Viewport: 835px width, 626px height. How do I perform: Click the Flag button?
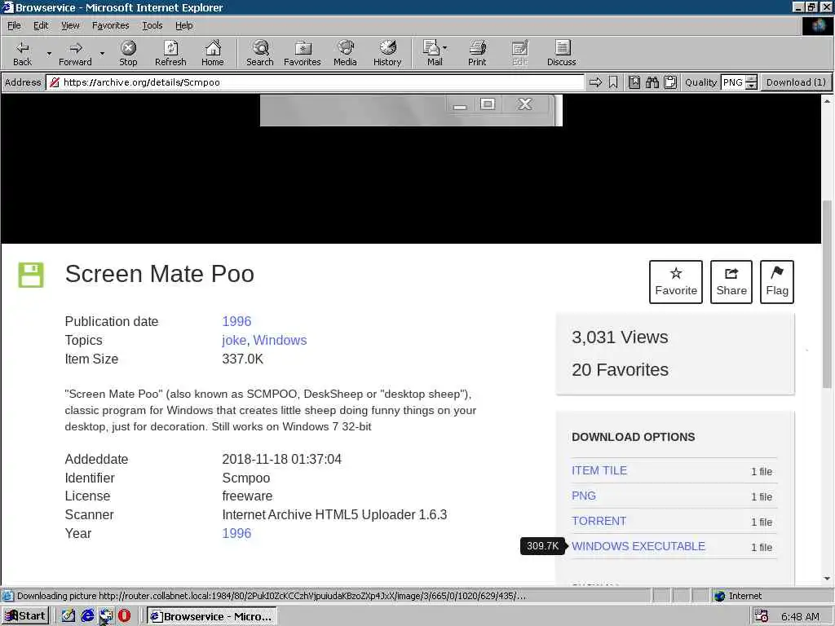[777, 281]
